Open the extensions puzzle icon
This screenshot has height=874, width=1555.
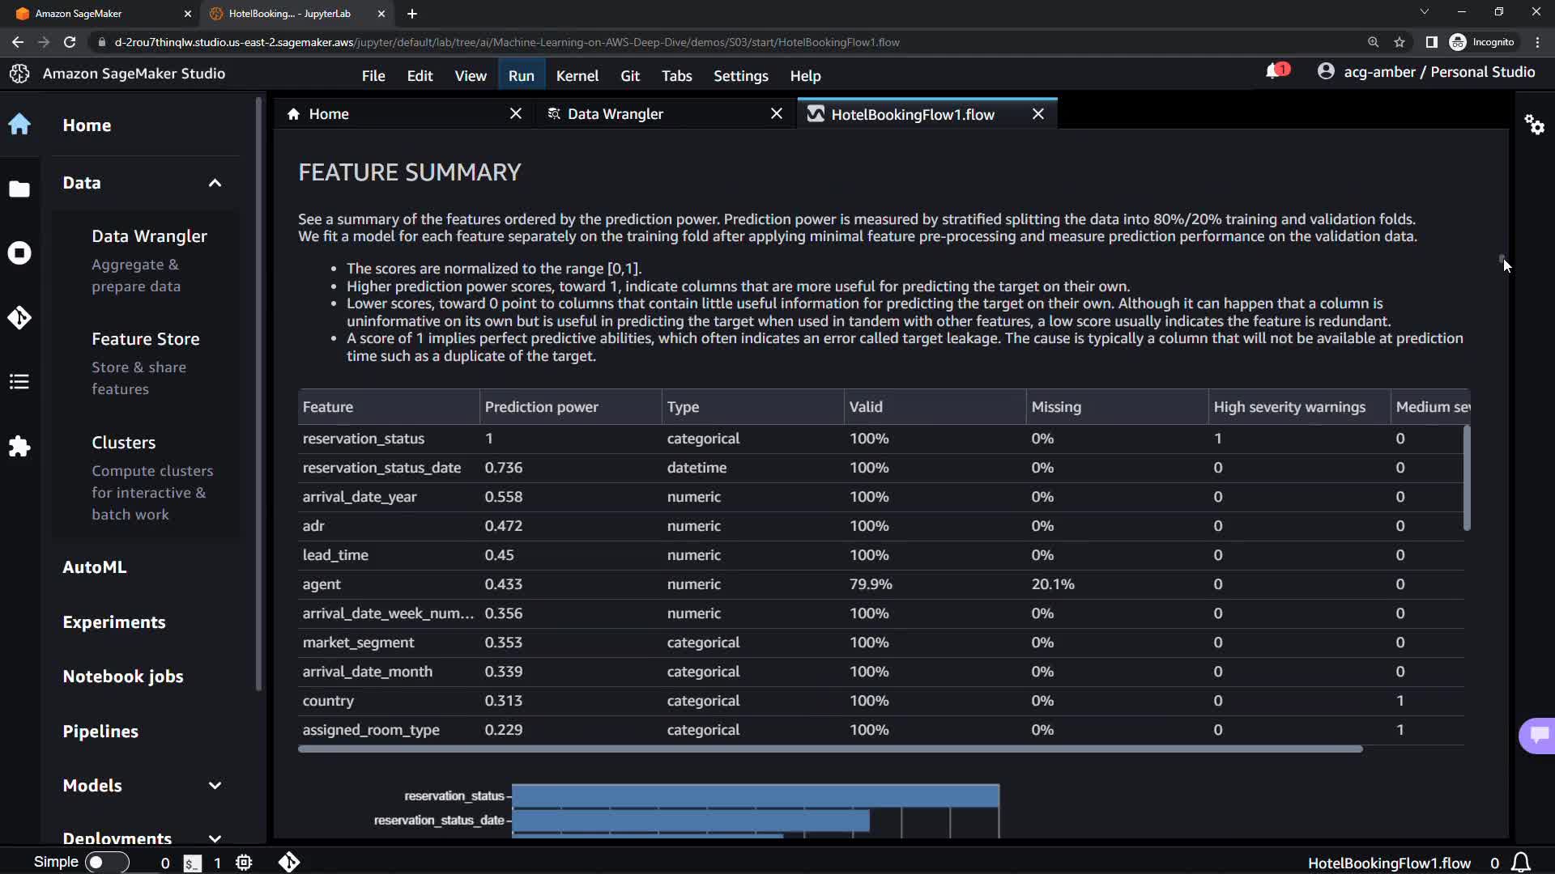tap(19, 447)
